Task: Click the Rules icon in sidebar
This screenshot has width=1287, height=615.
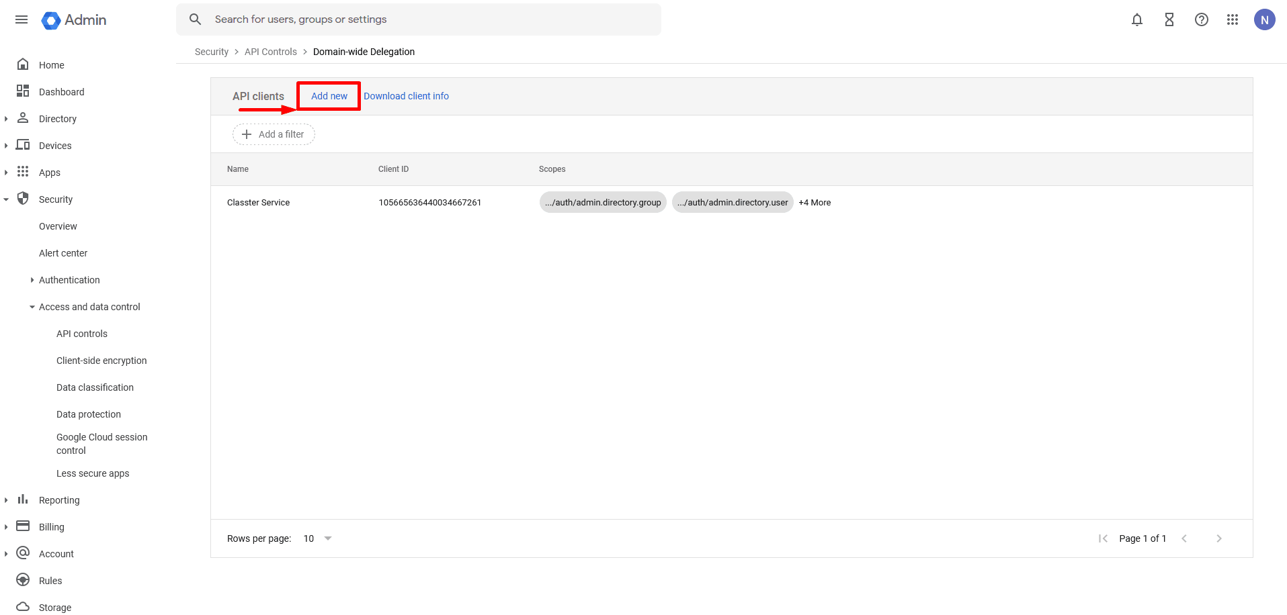Action: pos(23,580)
